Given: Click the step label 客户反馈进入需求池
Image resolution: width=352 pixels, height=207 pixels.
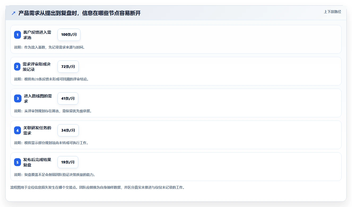Looking at the screenshot, I should pos(37,35).
